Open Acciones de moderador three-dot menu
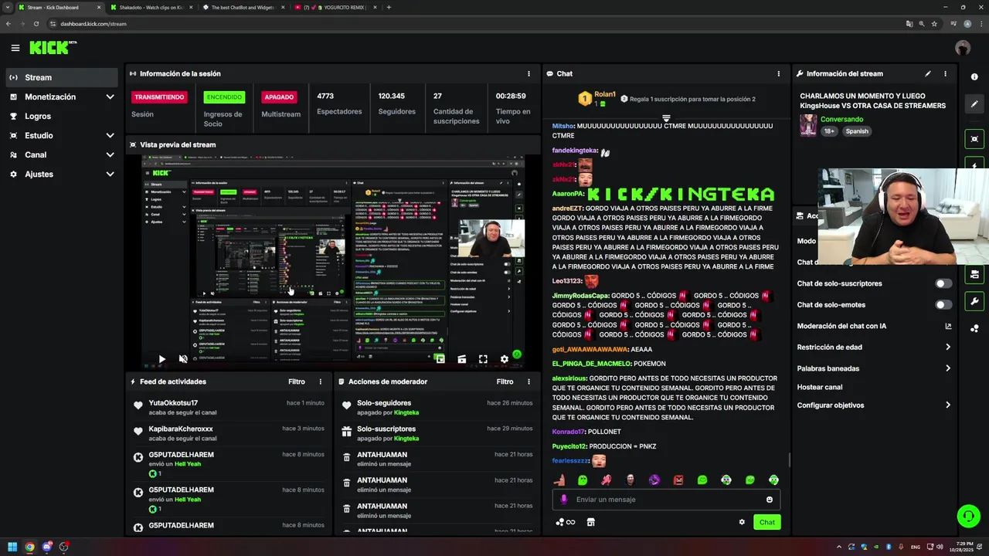Image resolution: width=989 pixels, height=556 pixels. tap(528, 381)
